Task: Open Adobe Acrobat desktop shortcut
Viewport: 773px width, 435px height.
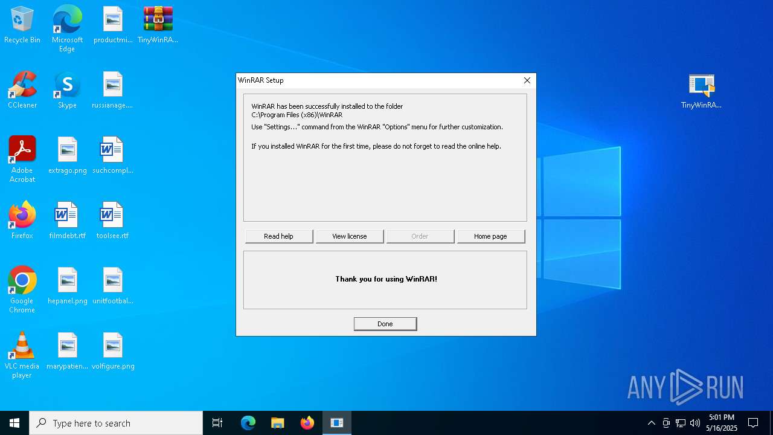Action: point(22,159)
